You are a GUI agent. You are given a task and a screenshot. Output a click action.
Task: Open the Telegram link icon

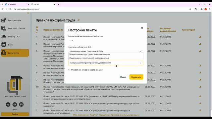coord(8,104)
